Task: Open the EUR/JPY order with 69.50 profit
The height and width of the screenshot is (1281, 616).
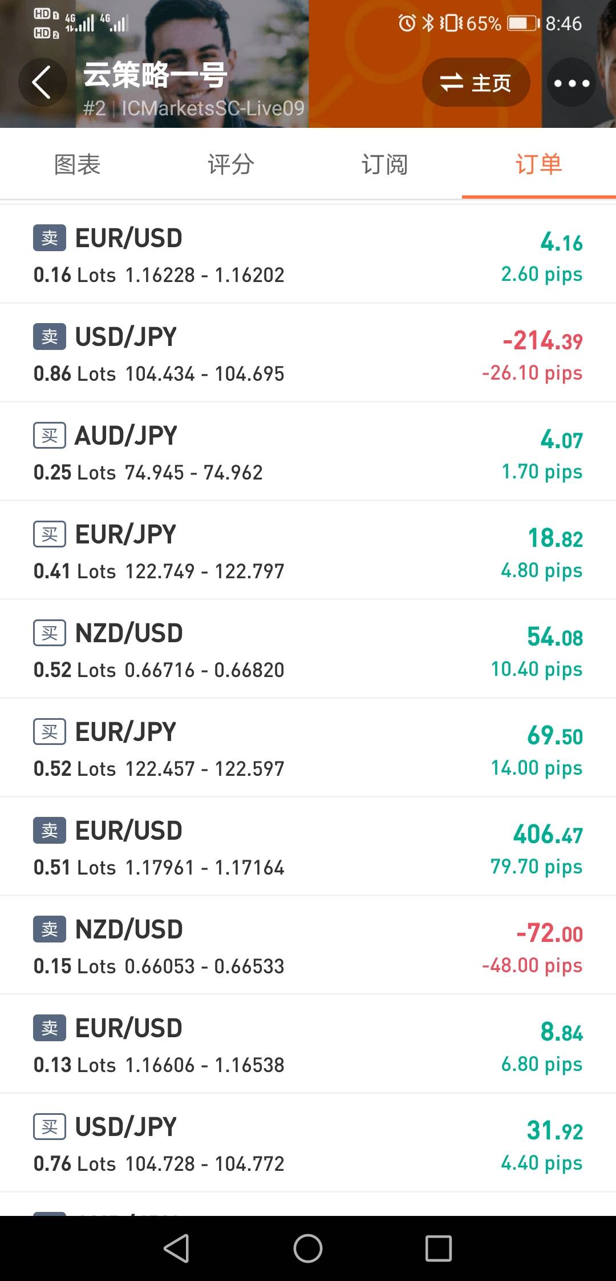Action: (308, 748)
